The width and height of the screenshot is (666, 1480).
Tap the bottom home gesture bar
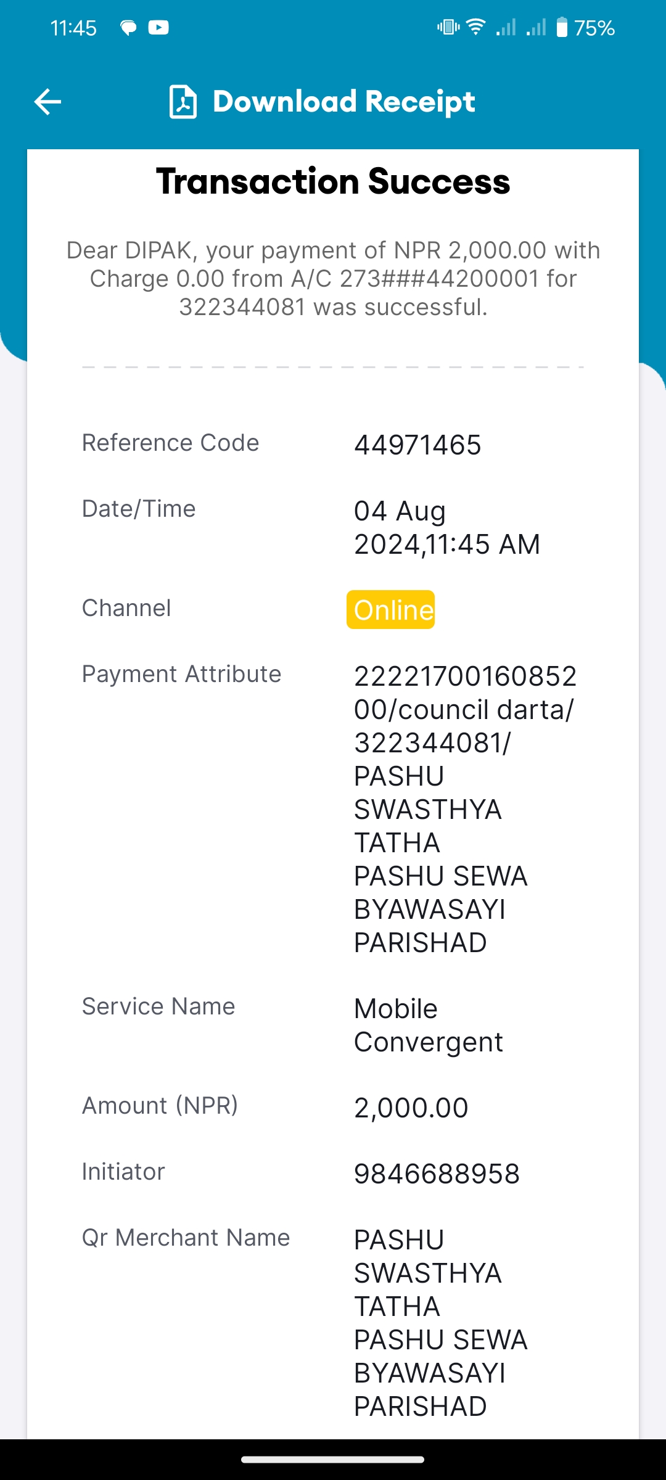pyautogui.click(x=333, y=1460)
